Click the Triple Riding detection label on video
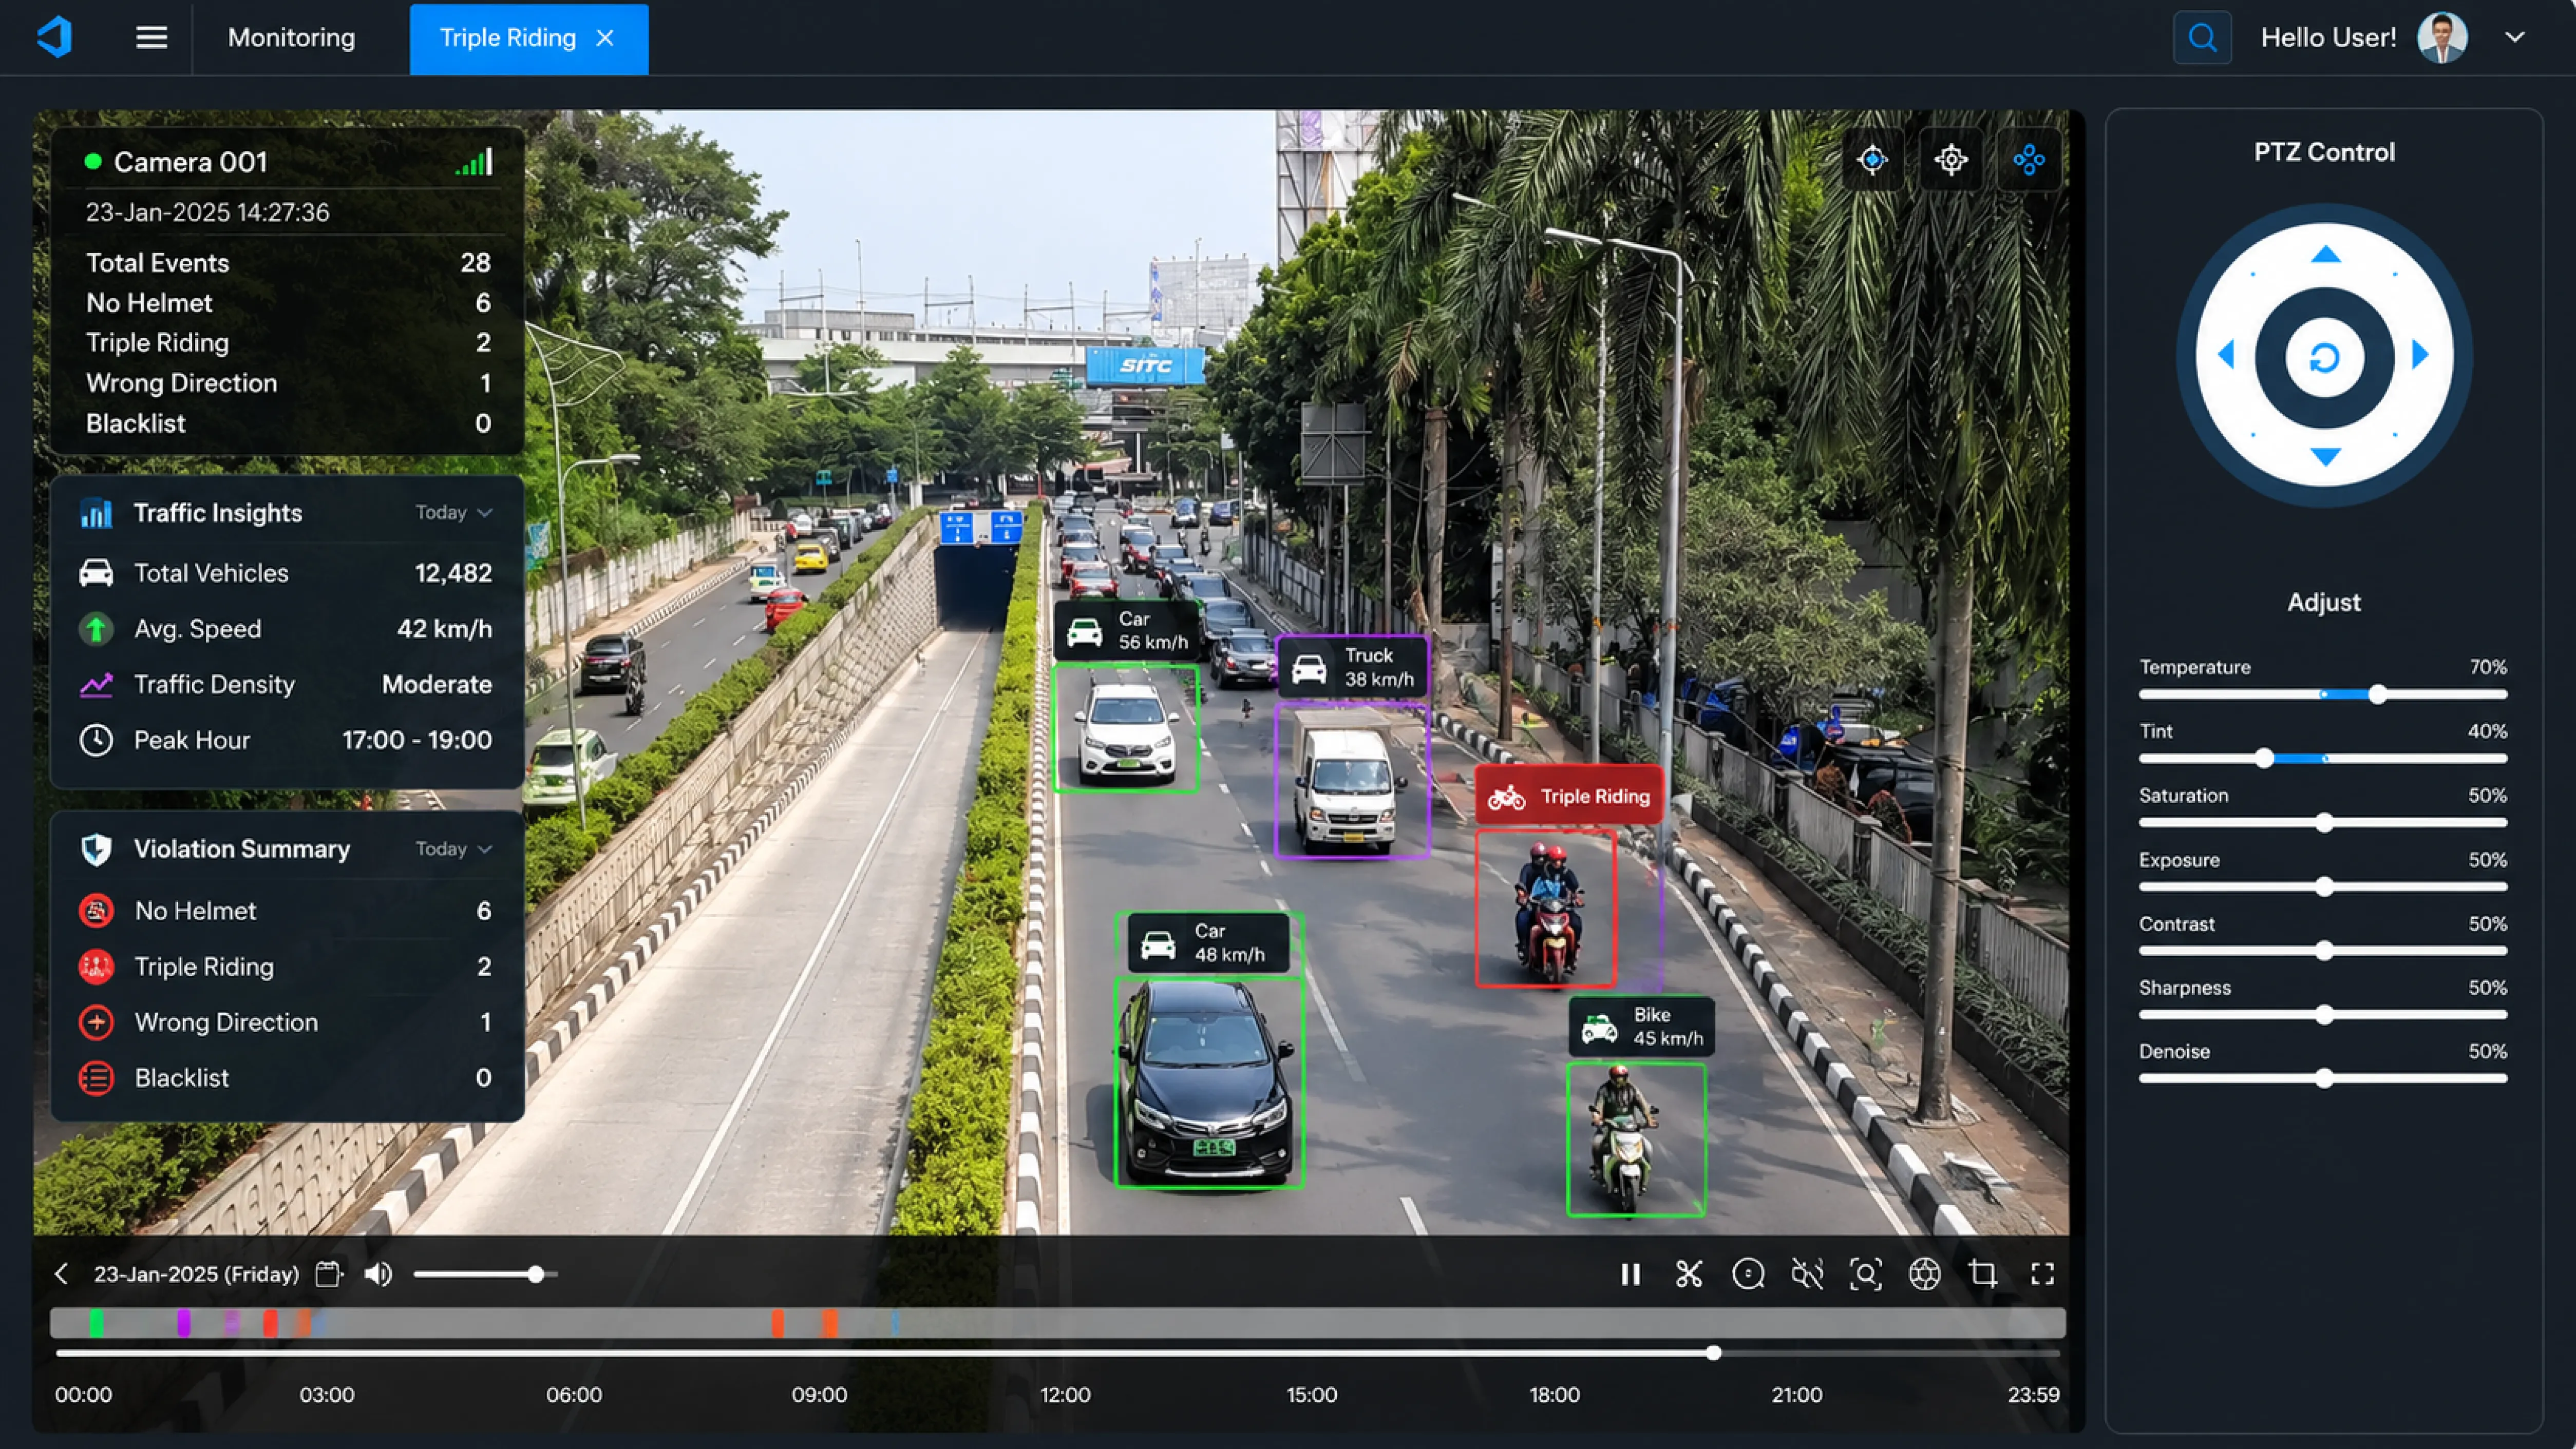 pos(1569,797)
